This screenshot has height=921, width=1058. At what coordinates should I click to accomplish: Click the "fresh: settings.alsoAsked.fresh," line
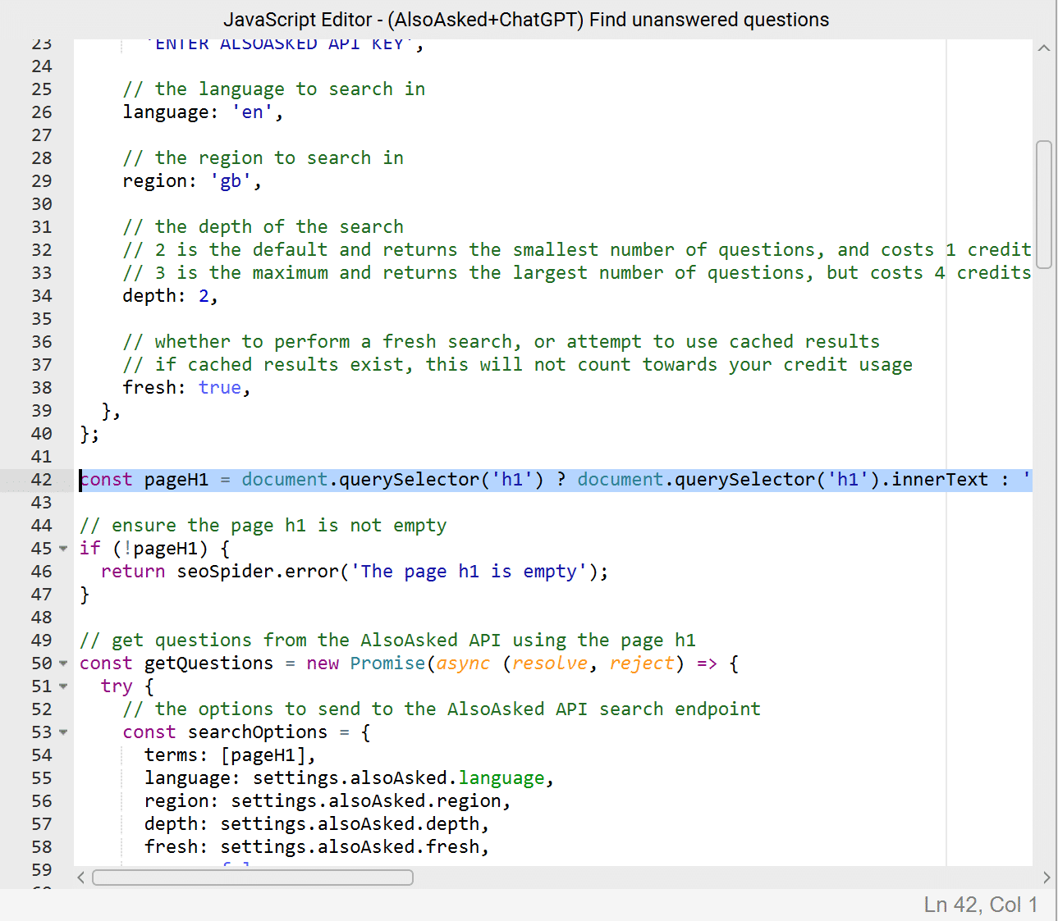317,847
